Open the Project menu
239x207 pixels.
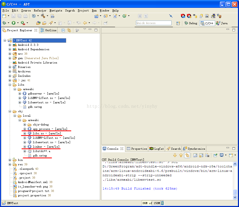click(83, 10)
